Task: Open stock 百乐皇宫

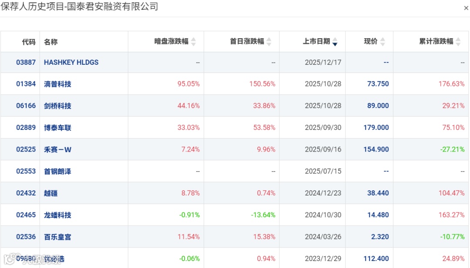Action: (57, 237)
